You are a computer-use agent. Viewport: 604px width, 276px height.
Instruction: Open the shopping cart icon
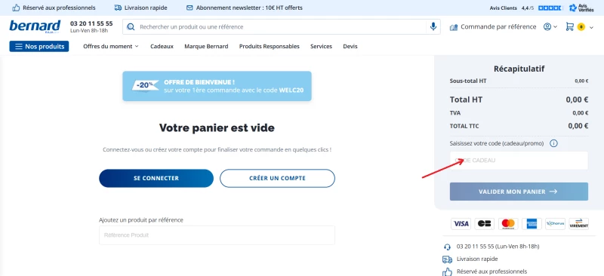569,26
